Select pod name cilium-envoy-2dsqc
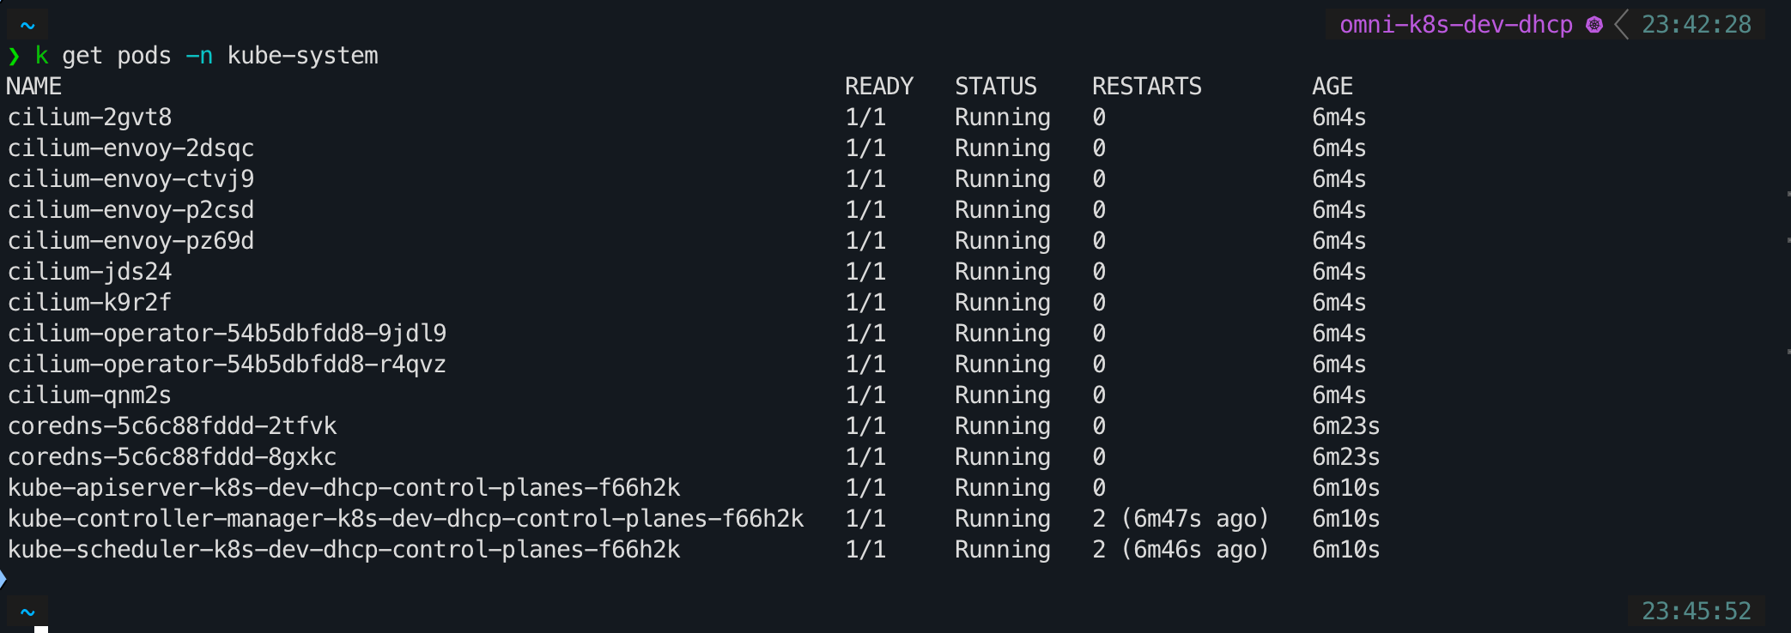Image resolution: width=1791 pixels, height=633 pixels. coord(131,148)
